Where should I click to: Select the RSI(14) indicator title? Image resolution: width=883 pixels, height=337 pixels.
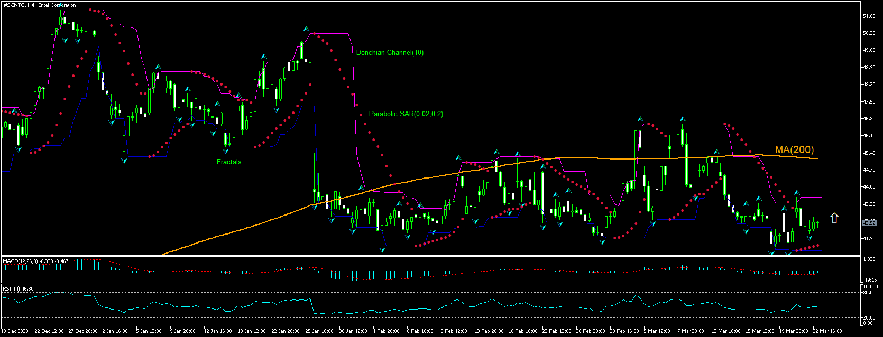click(x=19, y=288)
